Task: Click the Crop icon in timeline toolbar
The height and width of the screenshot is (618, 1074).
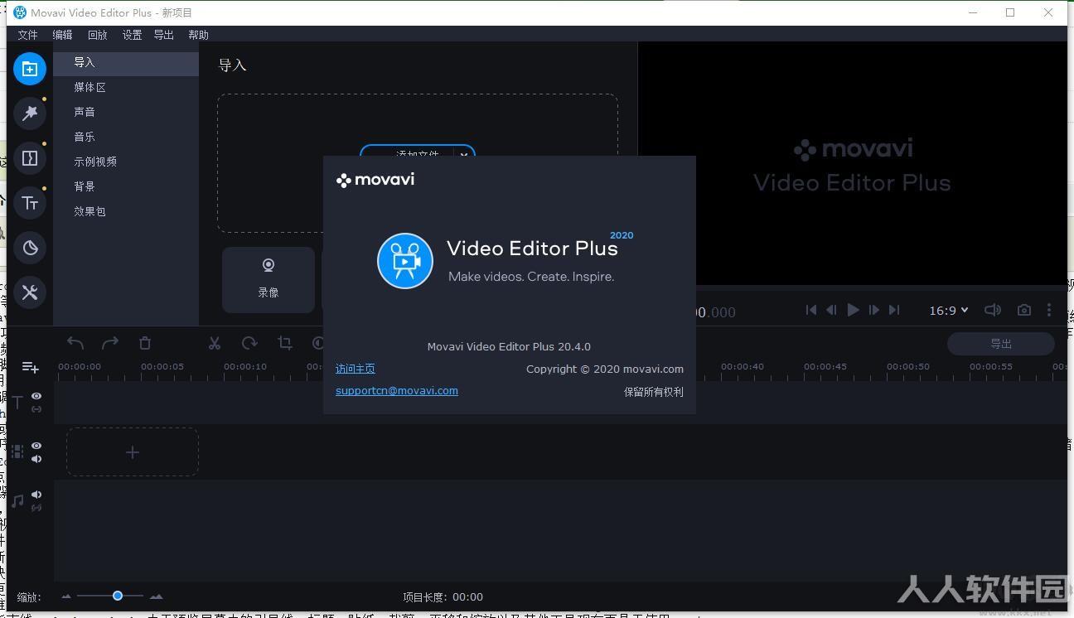Action: (x=285, y=343)
